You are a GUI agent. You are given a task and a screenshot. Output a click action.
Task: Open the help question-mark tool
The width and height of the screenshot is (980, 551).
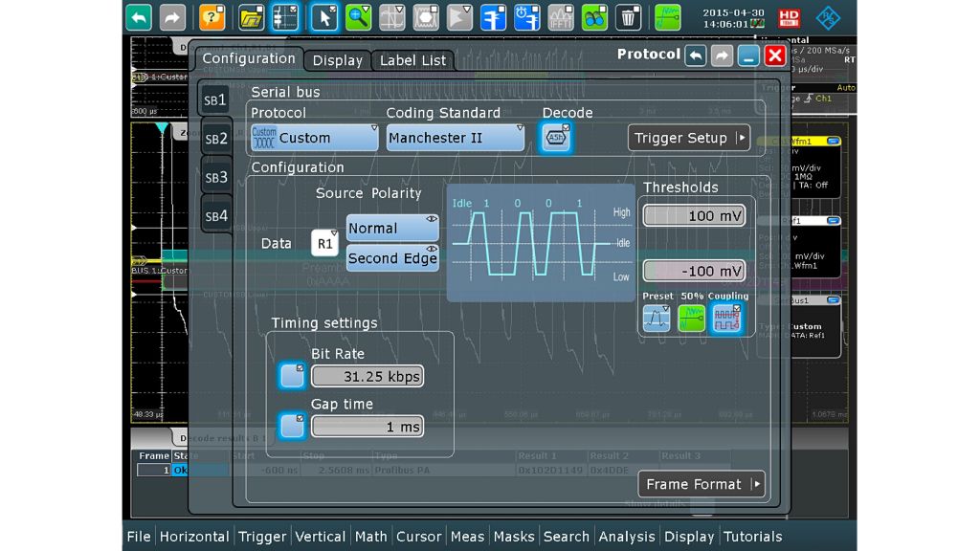pyautogui.click(x=212, y=17)
